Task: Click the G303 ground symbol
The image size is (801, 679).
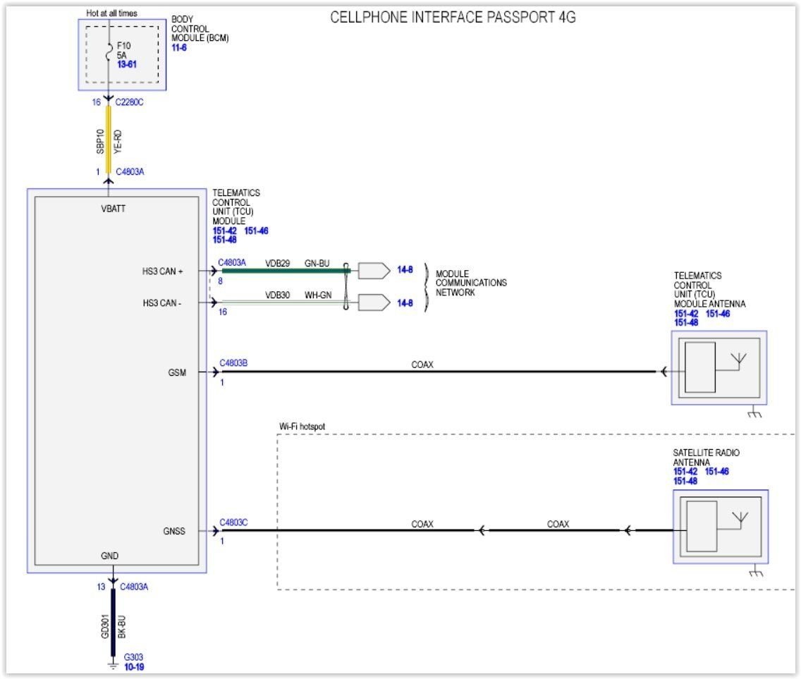Action: click(113, 663)
